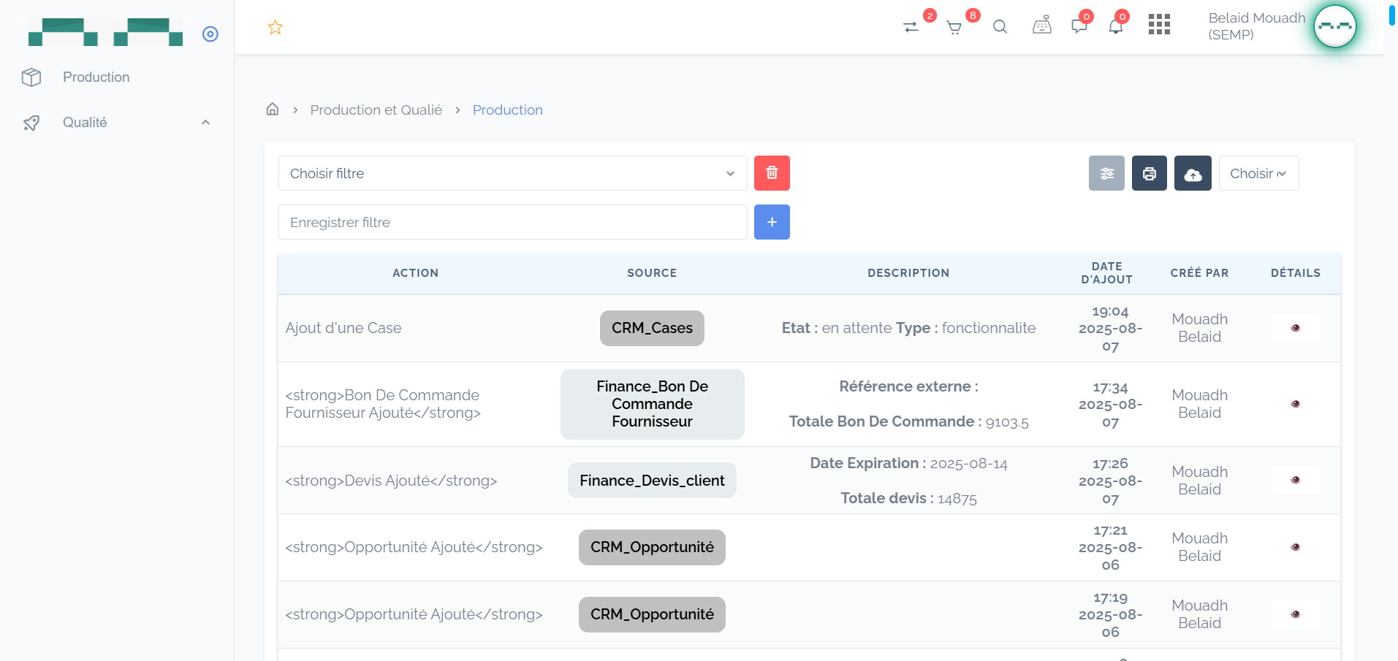Click the blue plus save filter button

[772, 222]
